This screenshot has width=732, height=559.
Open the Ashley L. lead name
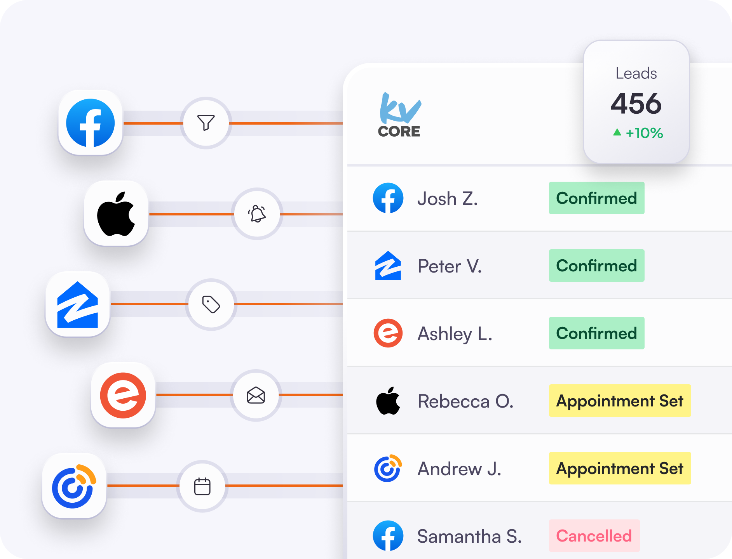pos(455,333)
